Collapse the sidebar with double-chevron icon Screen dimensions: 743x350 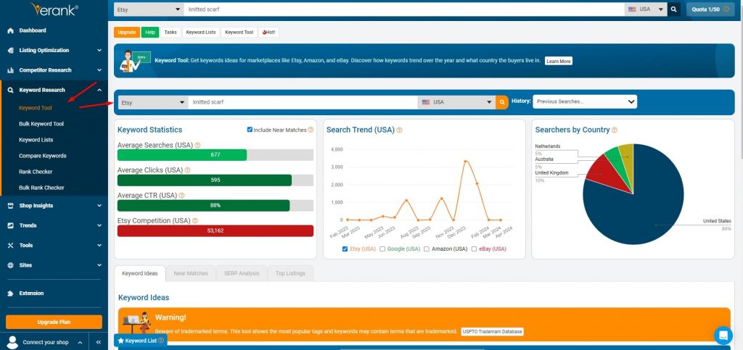pos(99,342)
